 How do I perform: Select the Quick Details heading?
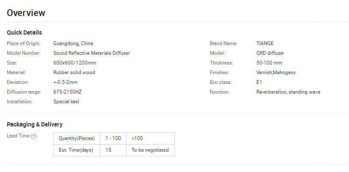click(x=24, y=32)
